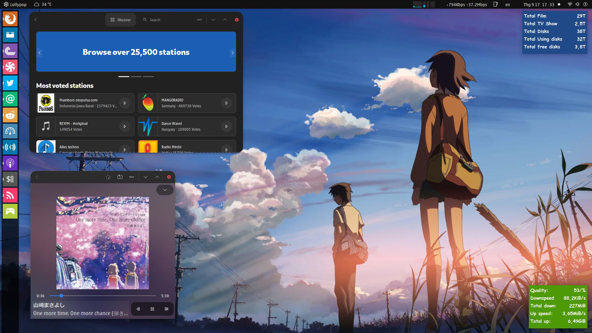Click the album cover artwork in the player
592x333 pixels.
pos(103,243)
